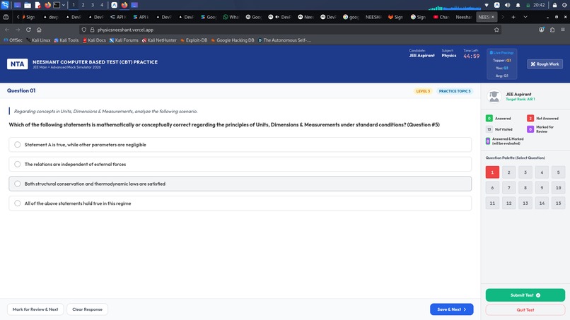Jump to question 1 in the palette
The height and width of the screenshot is (320, 570).
(492, 172)
